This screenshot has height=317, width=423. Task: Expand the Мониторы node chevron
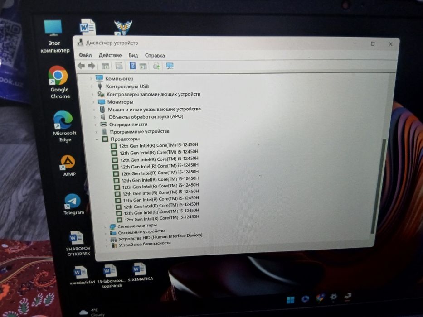tap(93, 102)
